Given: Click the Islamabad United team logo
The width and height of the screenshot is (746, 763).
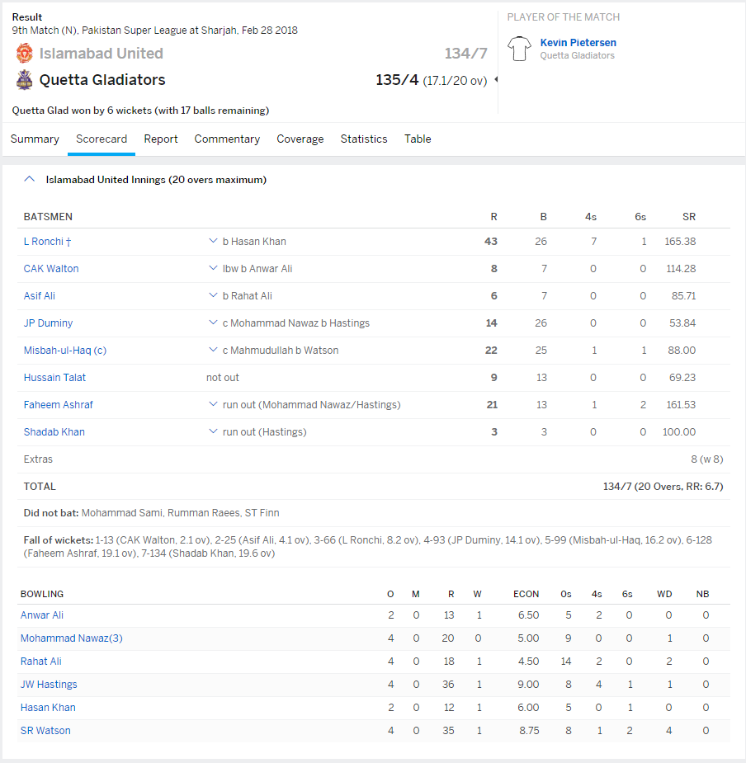Looking at the screenshot, I should tap(24, 53).
